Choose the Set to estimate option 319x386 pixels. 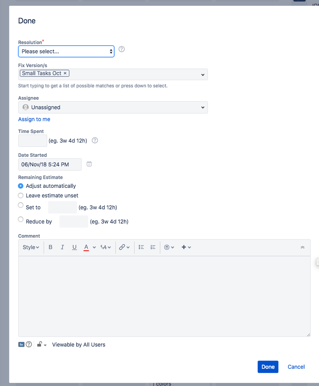20,205
